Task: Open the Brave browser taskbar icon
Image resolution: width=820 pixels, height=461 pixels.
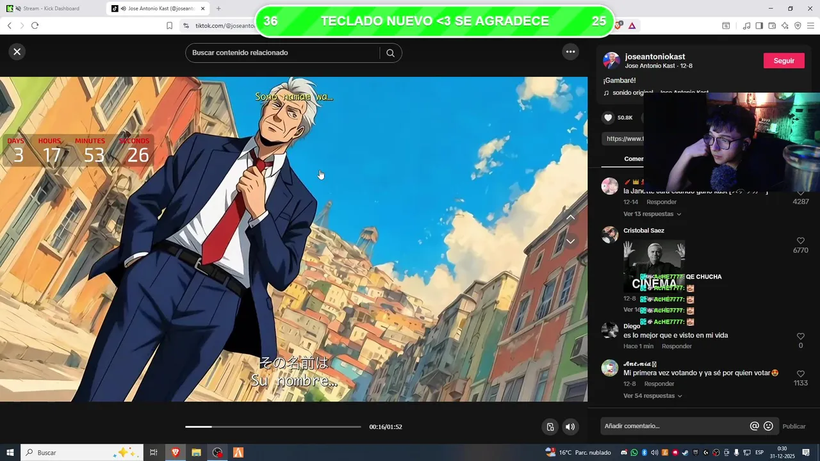Action: 176,453
